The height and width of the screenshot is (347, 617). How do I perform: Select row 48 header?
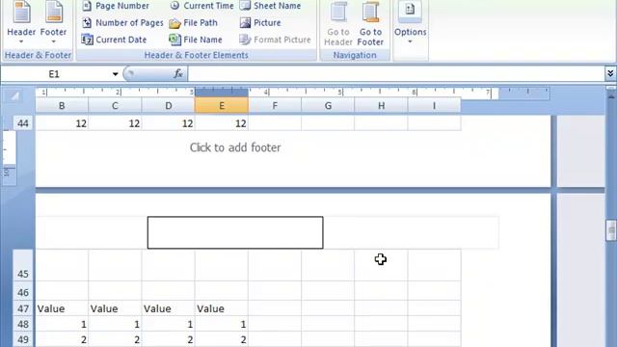(x=23, y=324)
